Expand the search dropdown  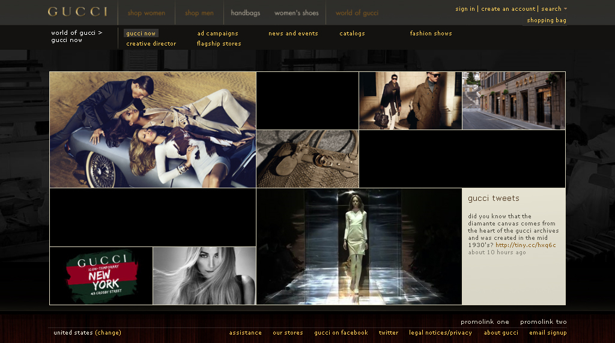(554, 8)
